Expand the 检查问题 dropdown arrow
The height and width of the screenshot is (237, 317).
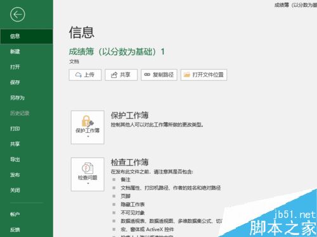click(88, 183)
